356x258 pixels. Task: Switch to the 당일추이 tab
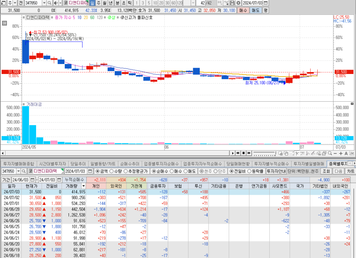(x=78, y=164)
